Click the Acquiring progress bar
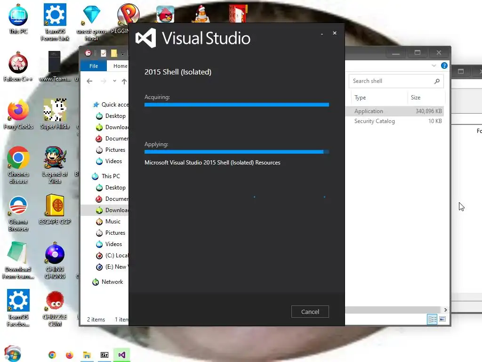Image resolution: width=482 pixels, height=362 pixels. tap(237, 105)
